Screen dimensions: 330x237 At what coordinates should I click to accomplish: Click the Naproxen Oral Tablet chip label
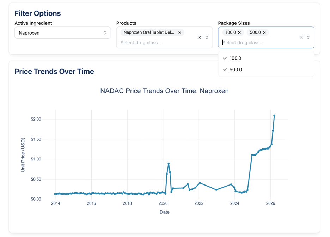pyautogui.click(x=149, y=32)
